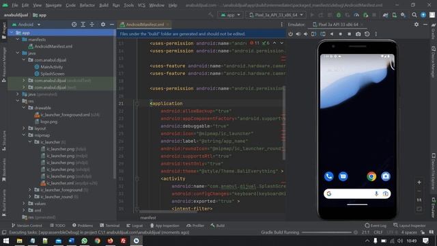
Task: Rotate emulator left icon
Action: coord(313,33)
